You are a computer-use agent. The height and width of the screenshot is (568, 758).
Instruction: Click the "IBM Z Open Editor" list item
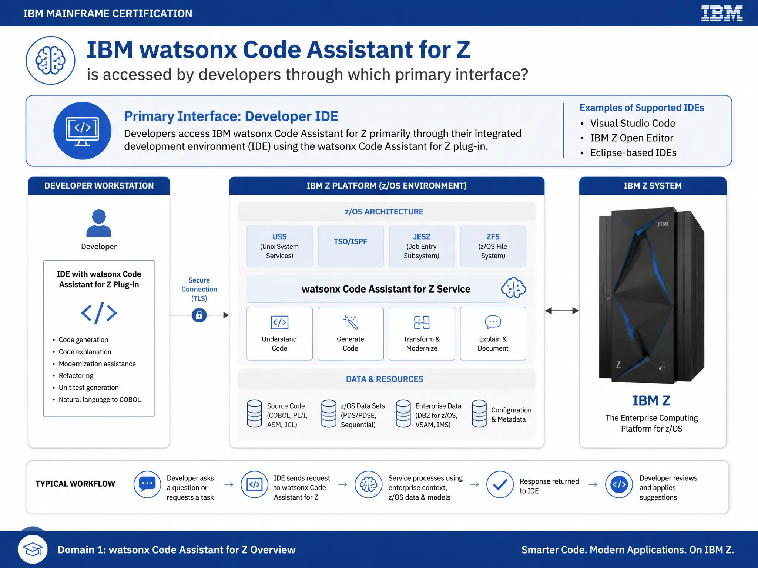pos(631,138)
